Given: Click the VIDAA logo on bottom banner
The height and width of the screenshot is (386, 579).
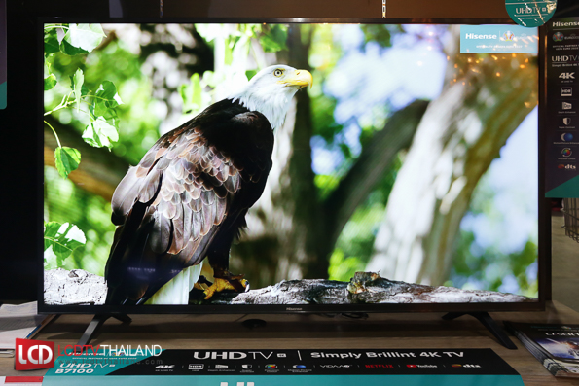Looking at the screenshot, I should pyautogui.click(x=336, y=367).
